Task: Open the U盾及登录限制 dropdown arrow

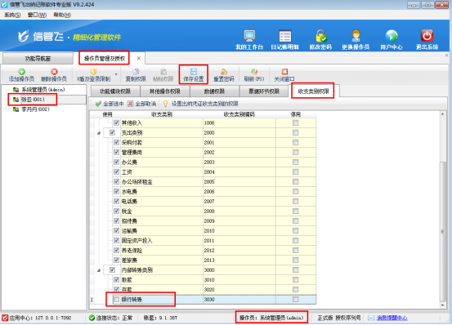Action: coord(116,74)
